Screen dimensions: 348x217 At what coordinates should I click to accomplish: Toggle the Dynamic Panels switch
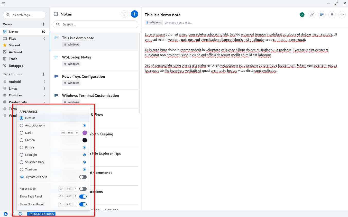point(83,177)
